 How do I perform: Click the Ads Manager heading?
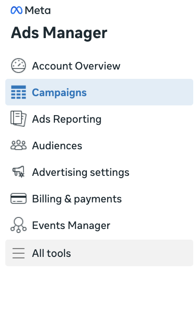pos(59,33)
